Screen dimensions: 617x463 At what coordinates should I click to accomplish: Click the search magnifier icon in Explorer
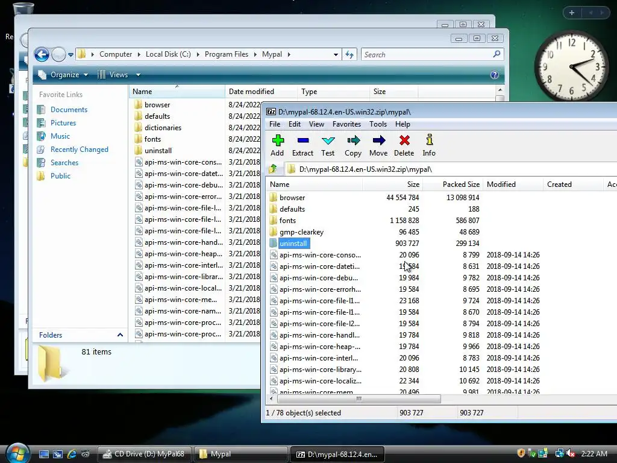coord(496,54)
